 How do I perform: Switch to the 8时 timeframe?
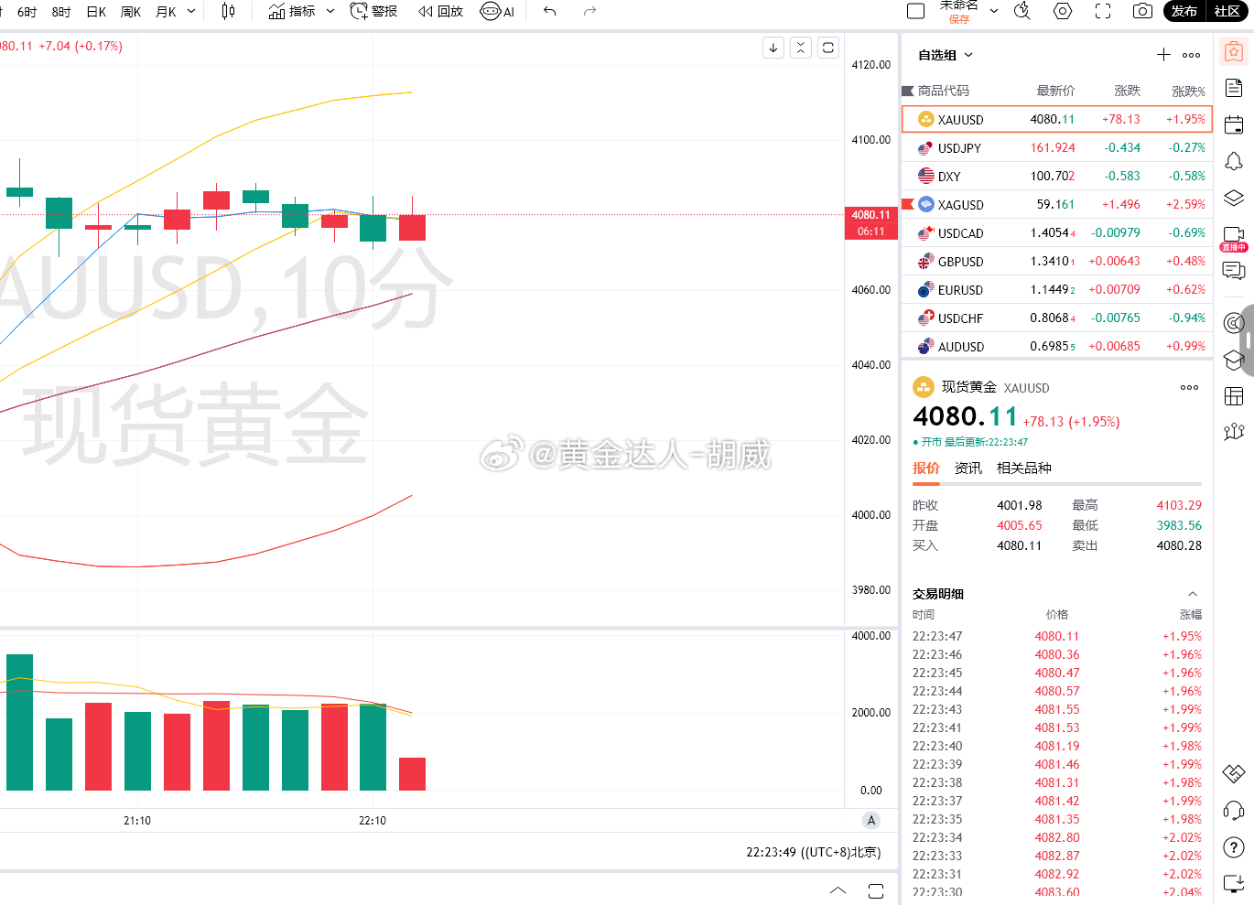click(61, 12)
